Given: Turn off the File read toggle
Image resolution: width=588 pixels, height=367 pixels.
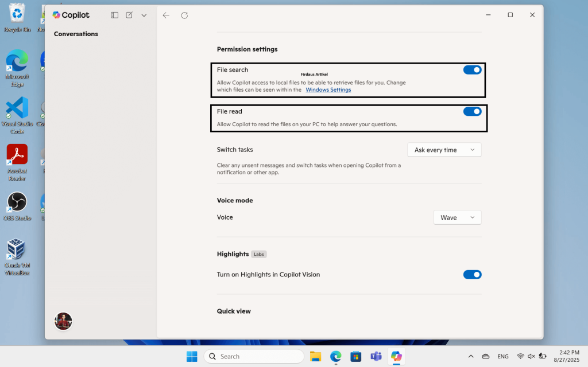Looking at the screenshot, I should [472, 111].
